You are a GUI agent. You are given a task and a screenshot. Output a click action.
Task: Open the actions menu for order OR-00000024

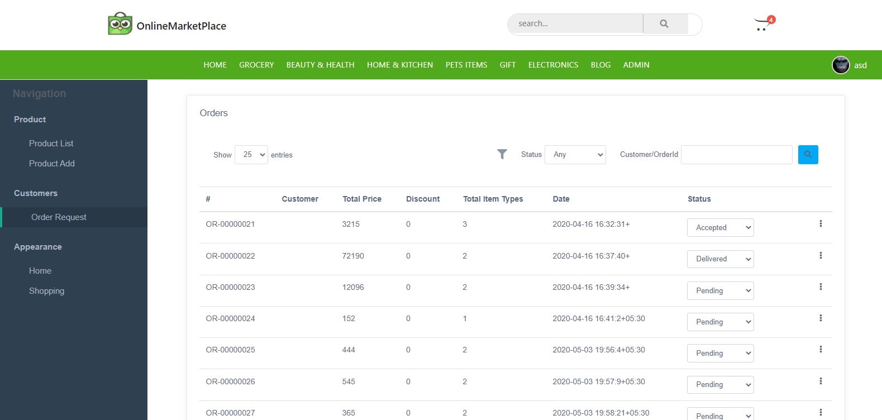click(821, 318)
